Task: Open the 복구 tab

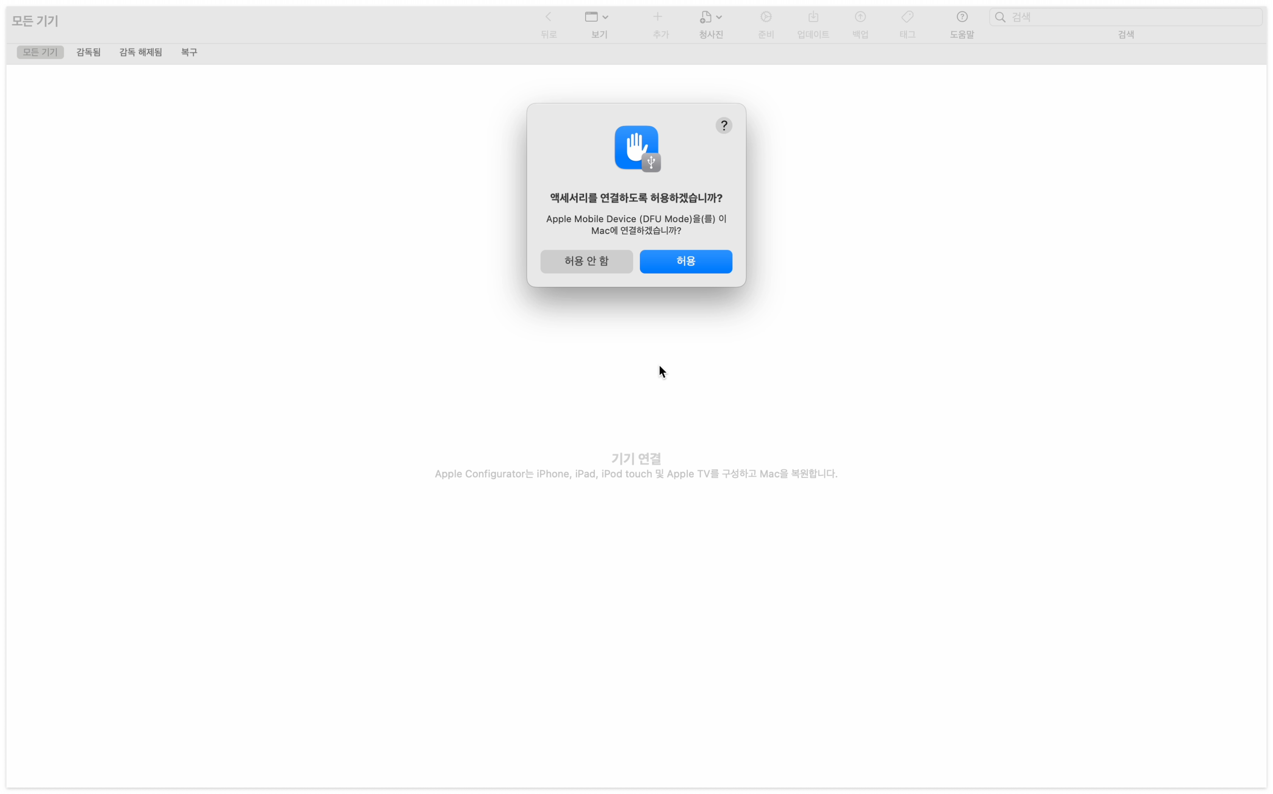Action: pos(189,52)
